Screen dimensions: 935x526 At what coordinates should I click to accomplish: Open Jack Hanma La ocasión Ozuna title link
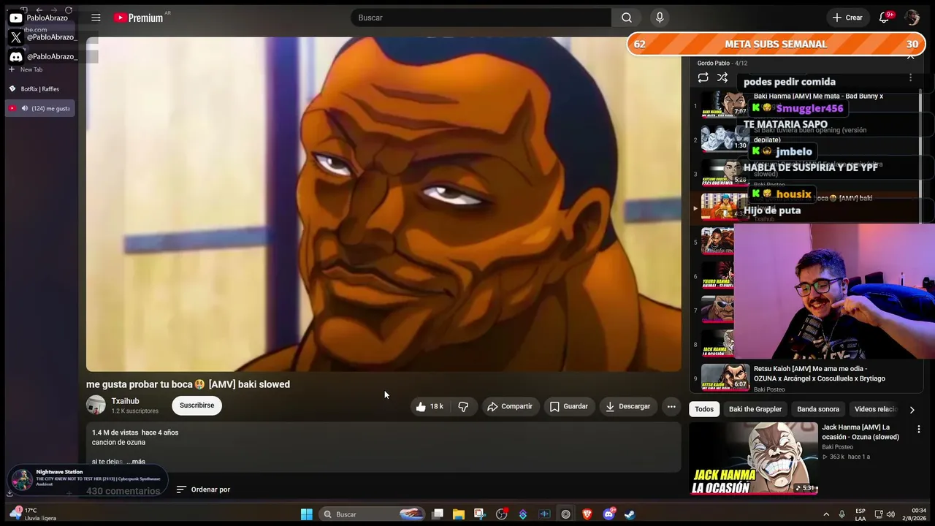860,432
